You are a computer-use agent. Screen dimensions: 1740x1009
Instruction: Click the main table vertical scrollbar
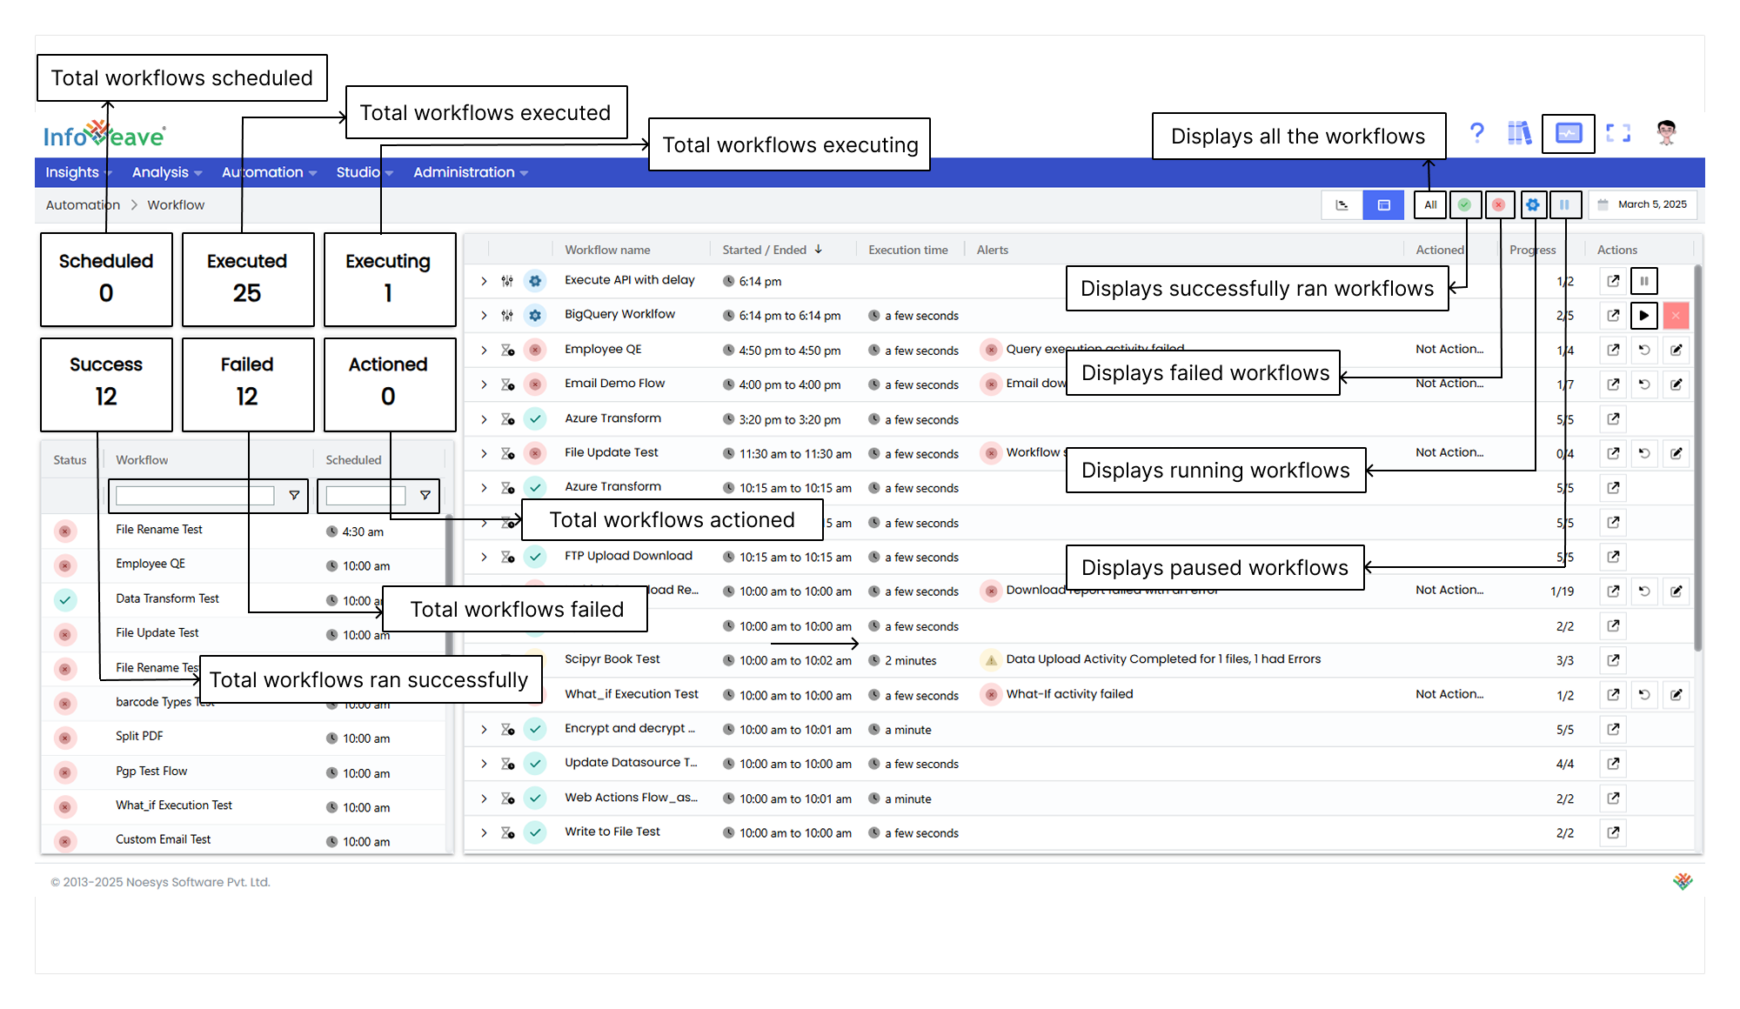(1697, 458)
